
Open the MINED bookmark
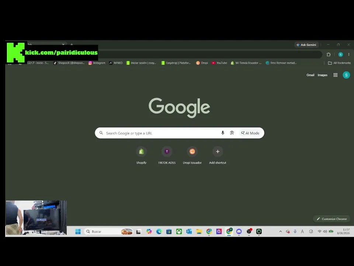116,63
